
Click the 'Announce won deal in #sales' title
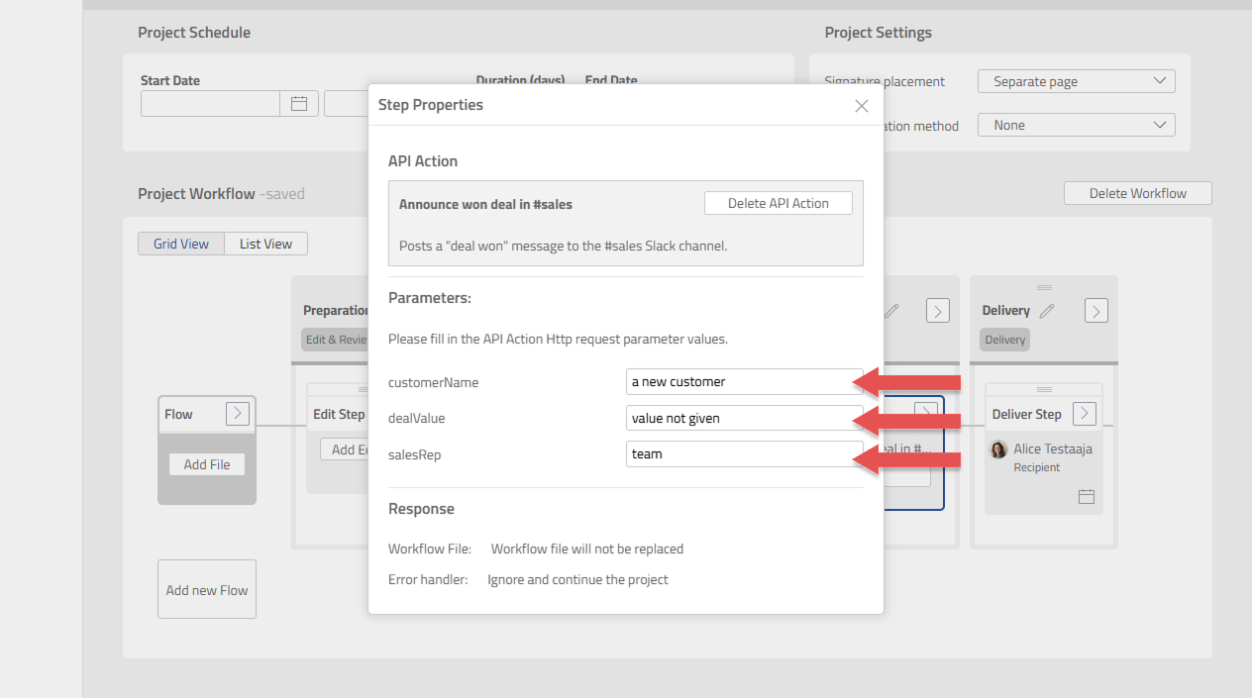(485, 204)
